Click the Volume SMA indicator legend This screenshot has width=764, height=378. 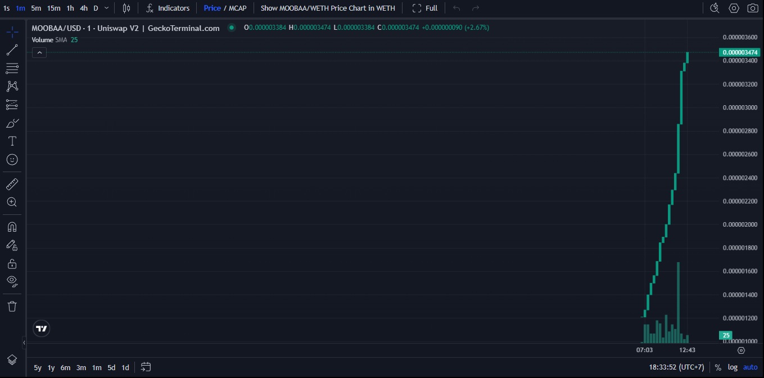pos(55,40)
